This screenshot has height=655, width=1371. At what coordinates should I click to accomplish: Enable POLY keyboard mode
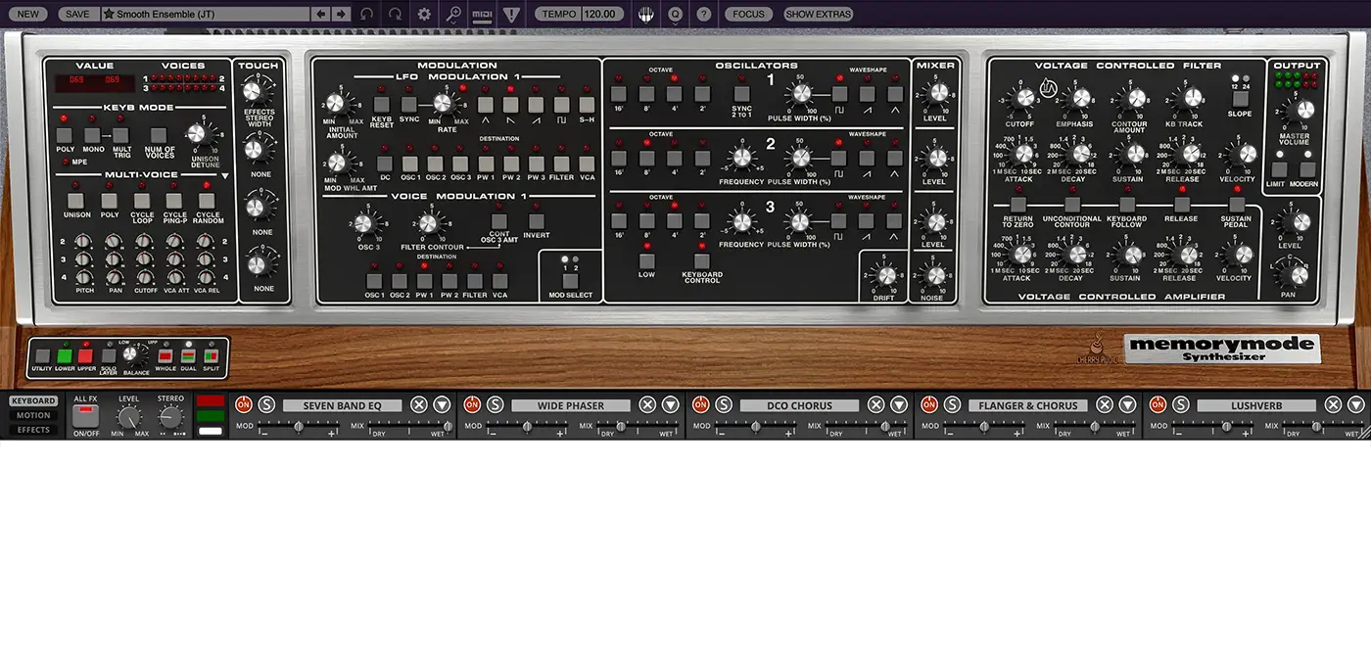(65, 135)
